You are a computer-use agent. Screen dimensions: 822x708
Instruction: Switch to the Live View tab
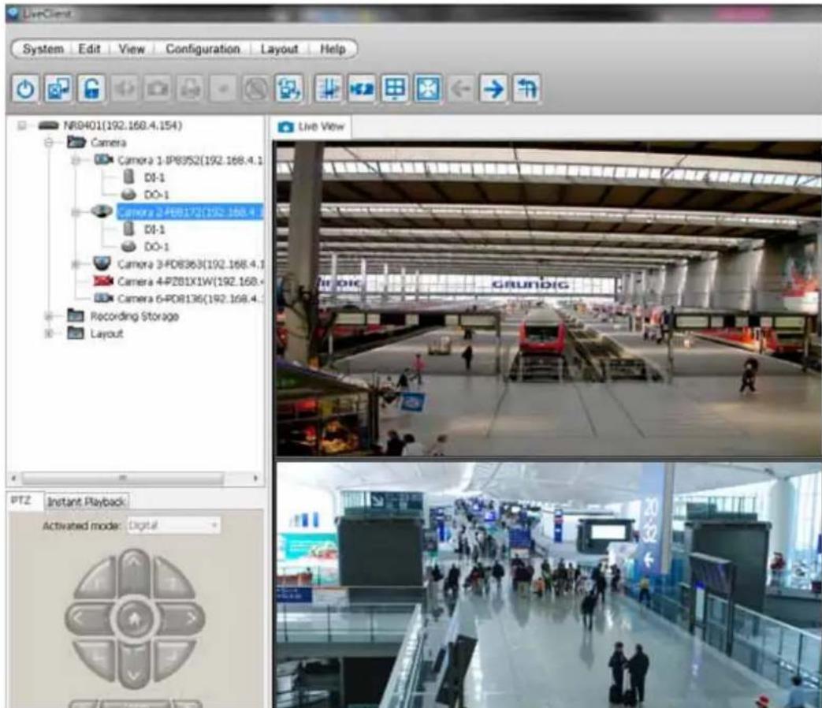(x=312, y=127)
